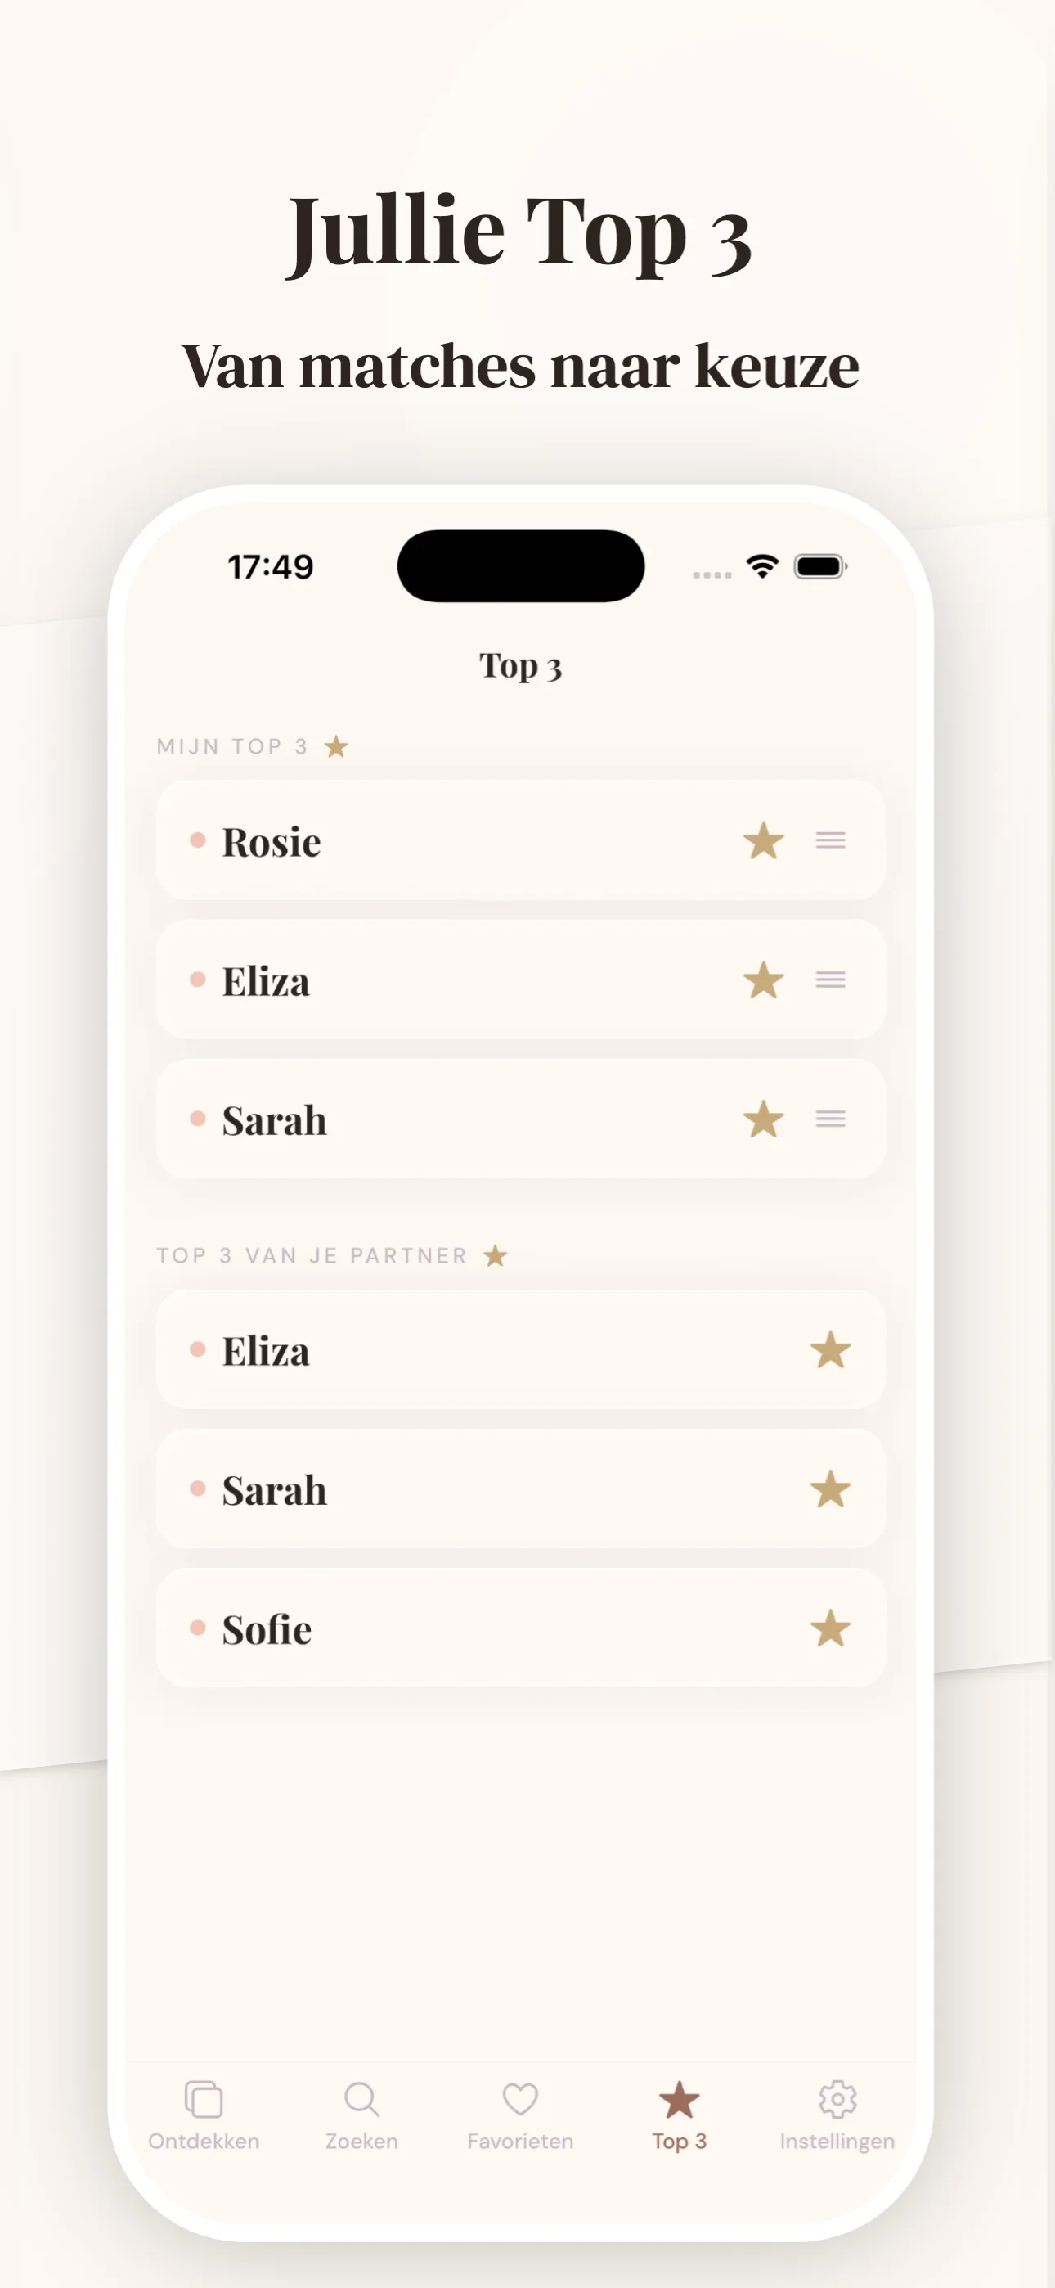Click the pink dot beside Rosie

pyautogui.click(x=199, y=841)
